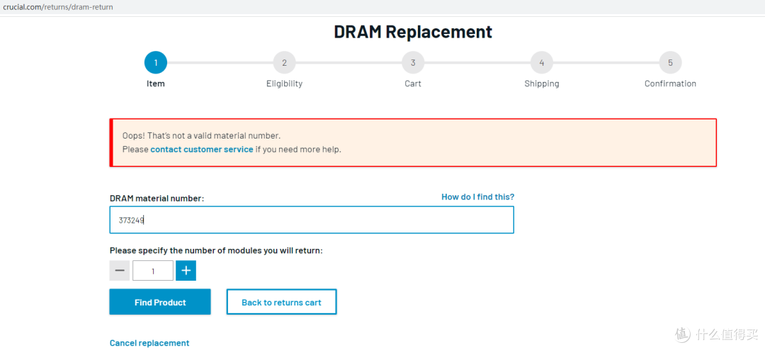
Task: Click the module quantity number field
Action: click(x=153, y=271)
